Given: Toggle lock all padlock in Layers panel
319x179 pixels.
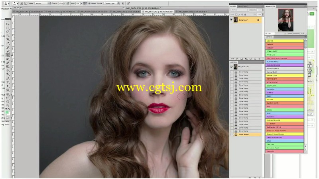Looking at the screenshot, I should [x=245, y=14].
